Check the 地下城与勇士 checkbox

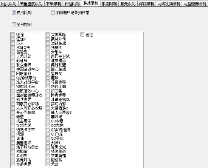click(x=13, y=147)
